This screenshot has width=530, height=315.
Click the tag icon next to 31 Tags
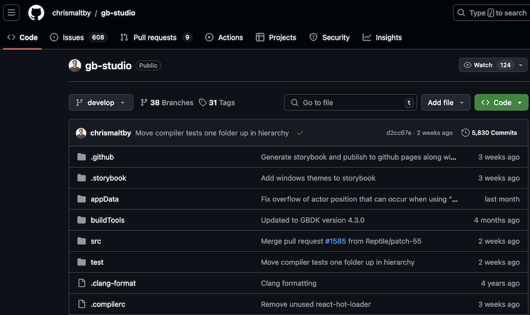[202, 102]
